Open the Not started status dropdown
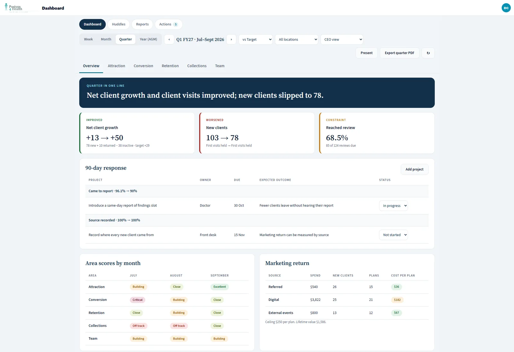This screenshot has height=352, width=514. click(394, 235)
